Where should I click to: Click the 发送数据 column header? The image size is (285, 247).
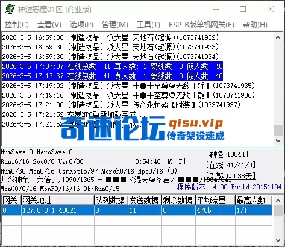tap(145, 200)
